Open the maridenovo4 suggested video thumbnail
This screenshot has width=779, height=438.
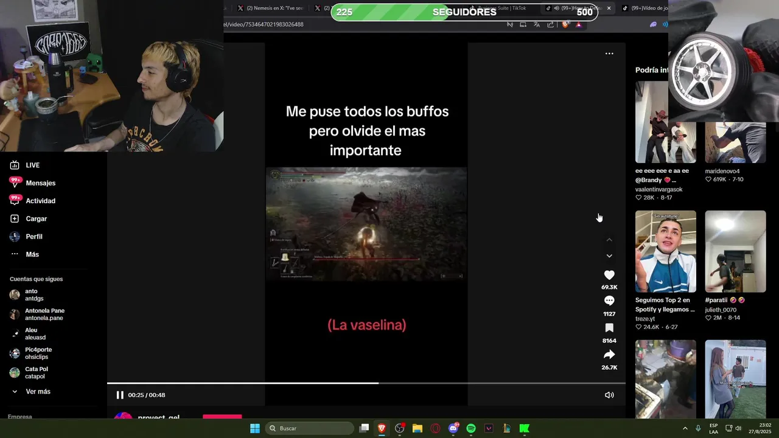(735, 142)
